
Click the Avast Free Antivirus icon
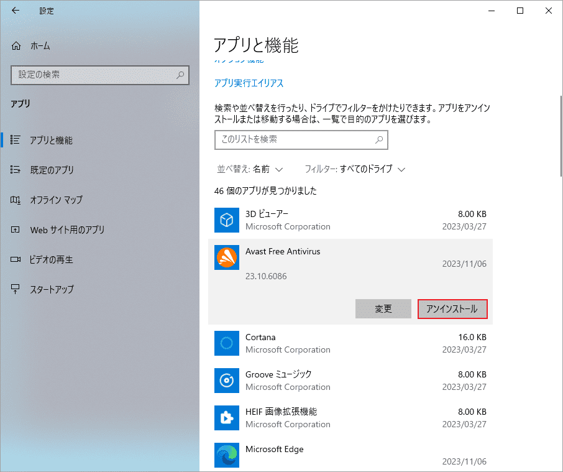(x=226, y=257)
